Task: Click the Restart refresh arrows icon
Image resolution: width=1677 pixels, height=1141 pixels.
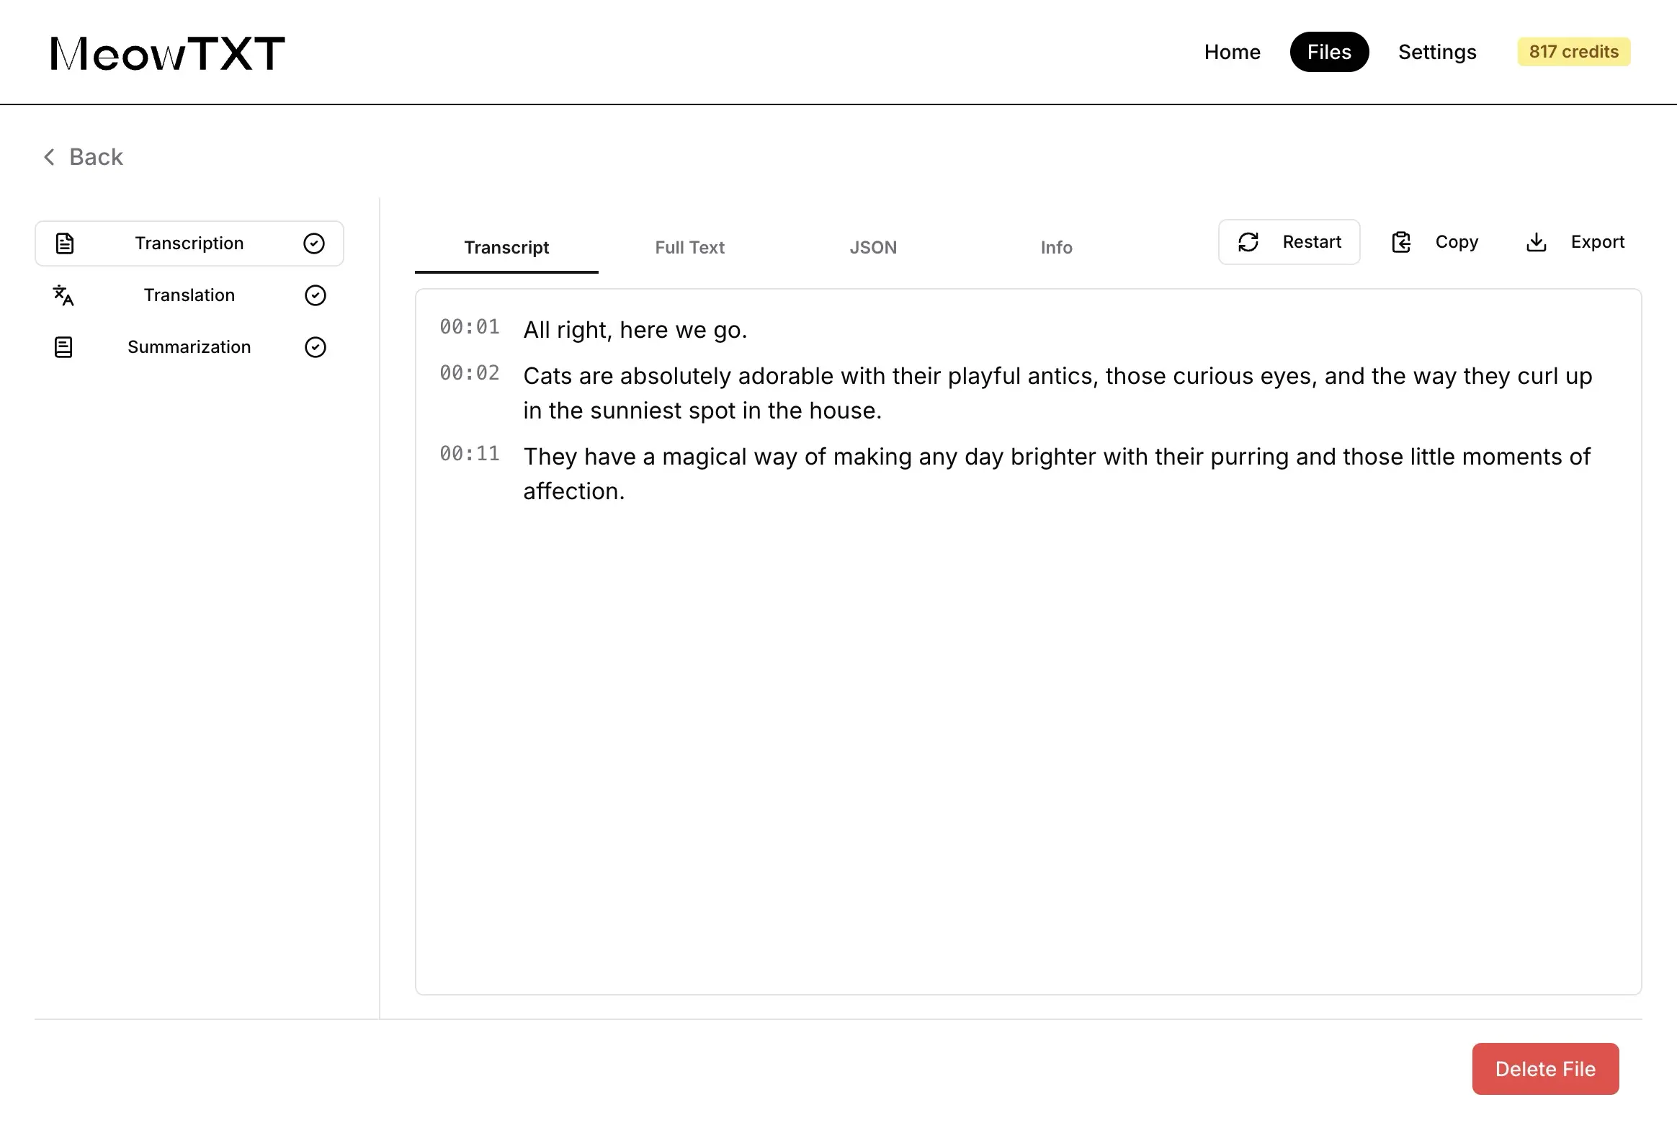Action: click(x=1248, y=242)
